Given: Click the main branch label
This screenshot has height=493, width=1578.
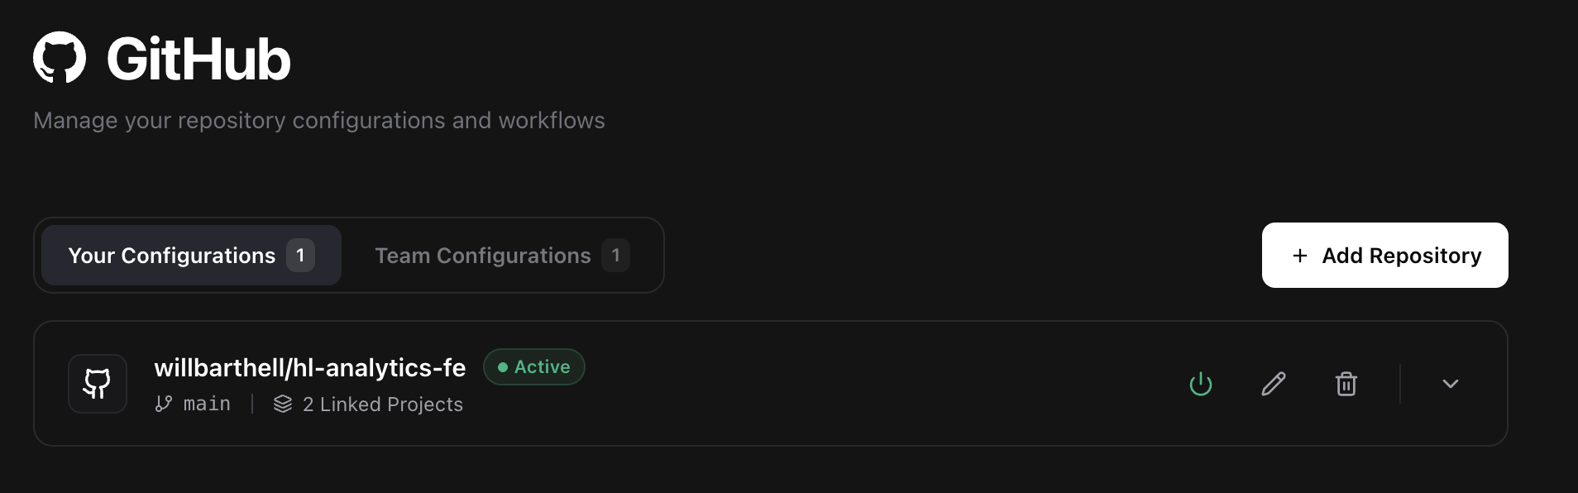Looking at the screenshot, I should 206,404.
